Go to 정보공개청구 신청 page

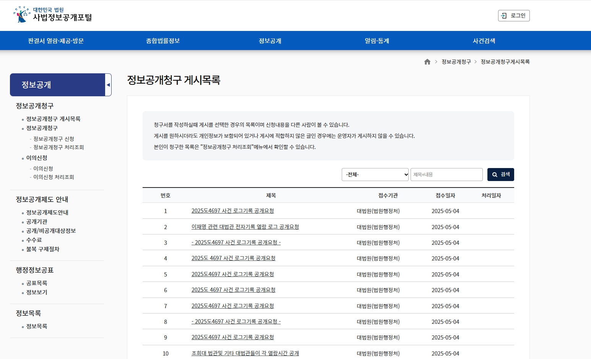pyautogui.click(x=54, y=139)
